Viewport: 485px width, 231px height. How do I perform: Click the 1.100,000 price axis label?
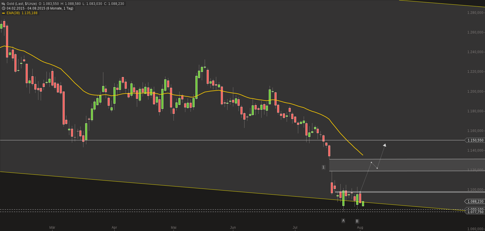coord(475,190)
